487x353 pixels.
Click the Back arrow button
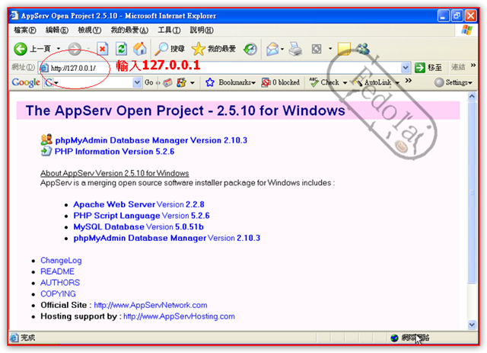point(21,49)
